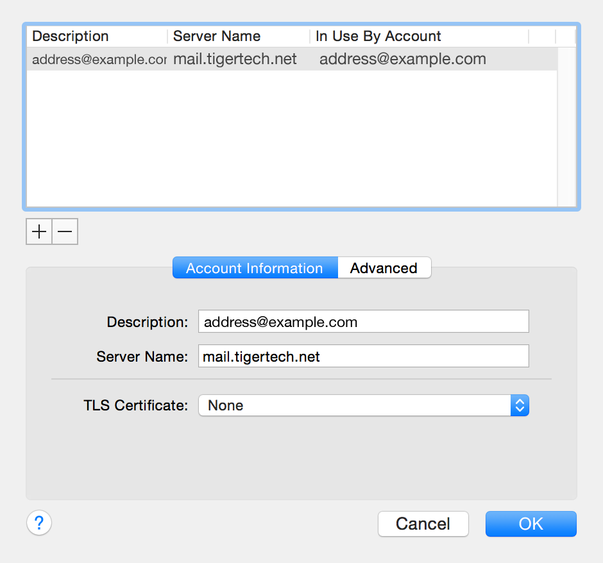Click inside the Server Name entry box
This screenshot has width=603, height=563.
pyautogui.click(x=363, y=356)
